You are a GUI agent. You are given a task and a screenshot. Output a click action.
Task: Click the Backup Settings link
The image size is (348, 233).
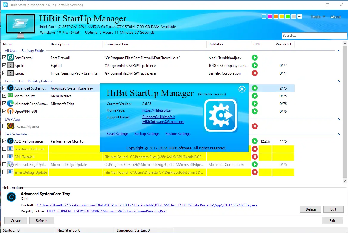point(147,134)
